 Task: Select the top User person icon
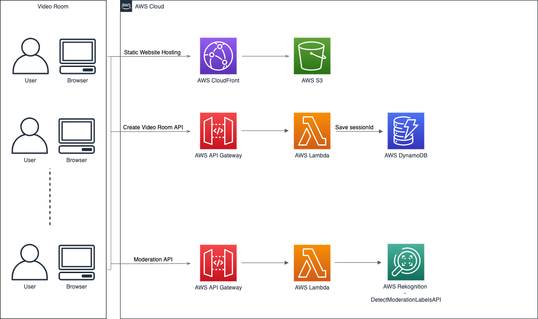(30, 56)
